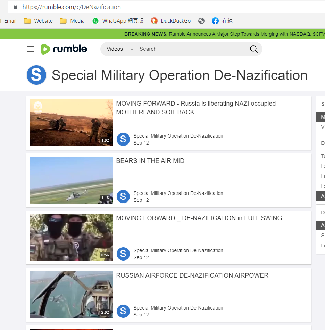Open the Website bookmarks folder
Screen dimensions: 325x330
38,21
